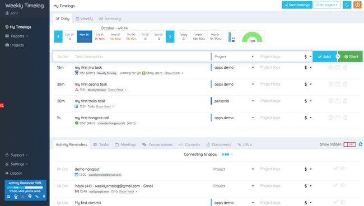Viewport: 364px width, 206px height.
Task: Click the Send timelogs button
Action: point(297,5)
